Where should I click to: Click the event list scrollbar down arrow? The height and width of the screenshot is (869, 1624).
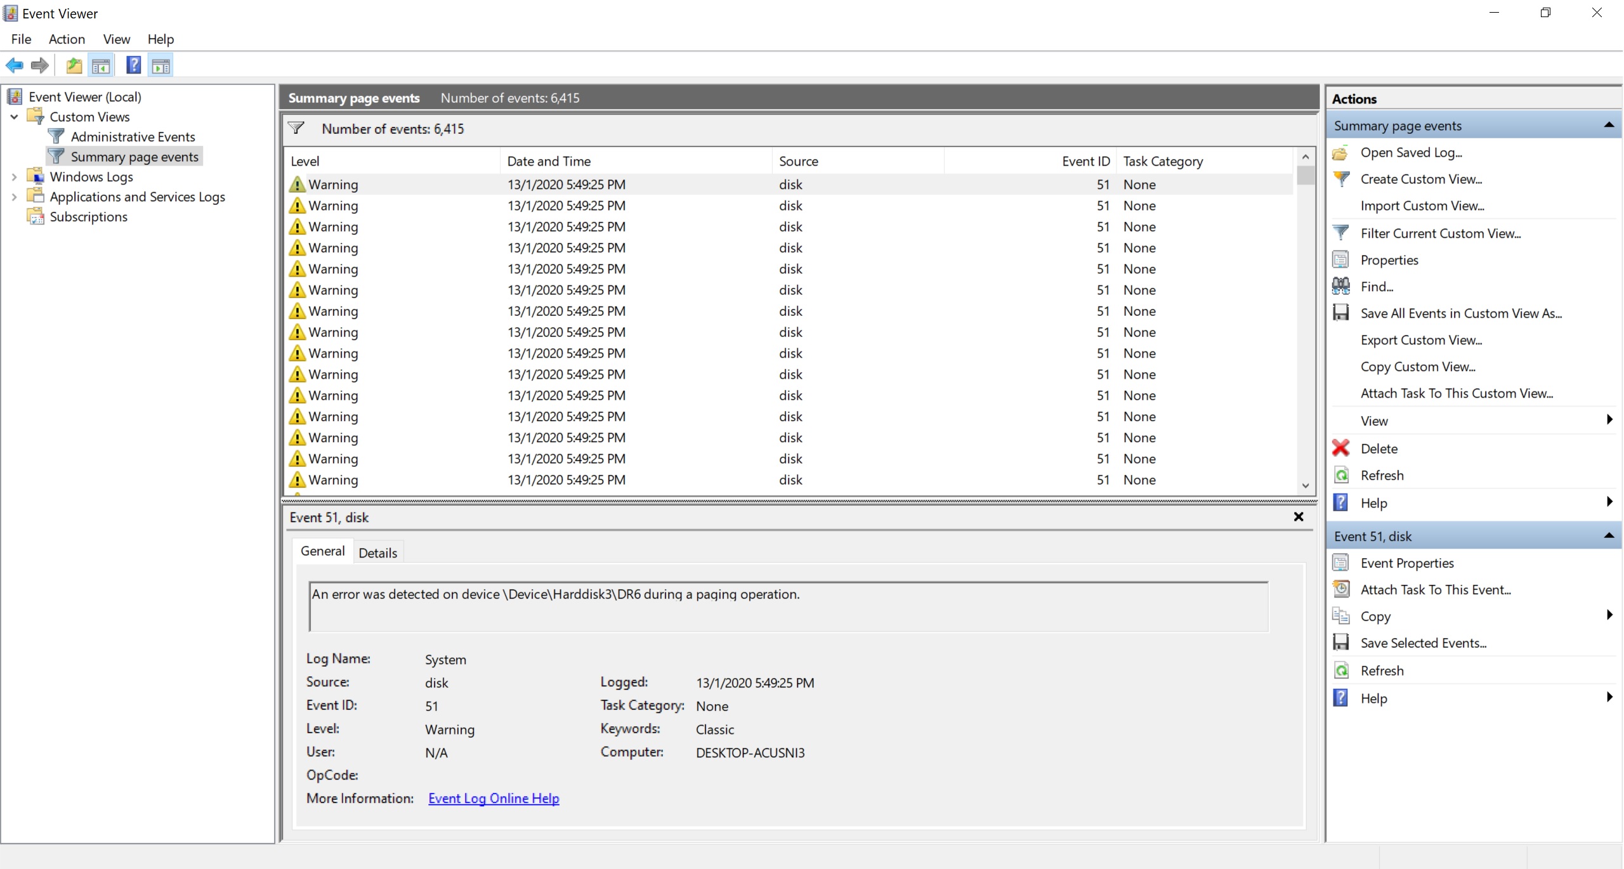point(1305,486)
